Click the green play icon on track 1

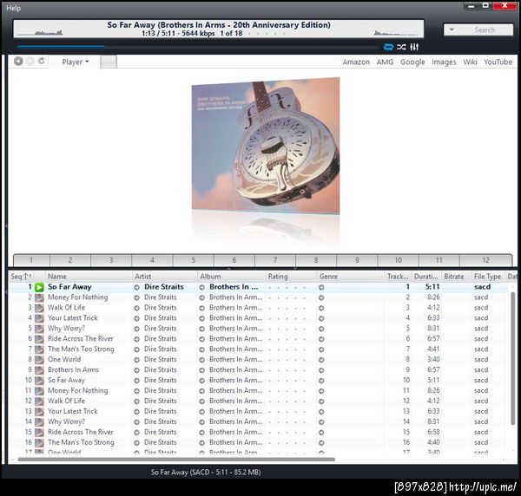(x=39, y=287)
